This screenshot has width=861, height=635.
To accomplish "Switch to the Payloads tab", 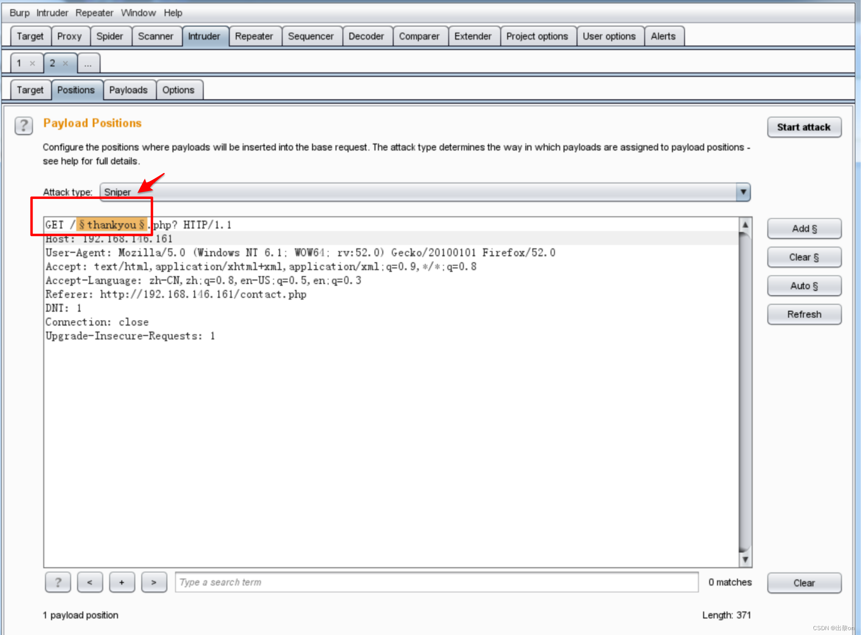I will coord(128,90).
